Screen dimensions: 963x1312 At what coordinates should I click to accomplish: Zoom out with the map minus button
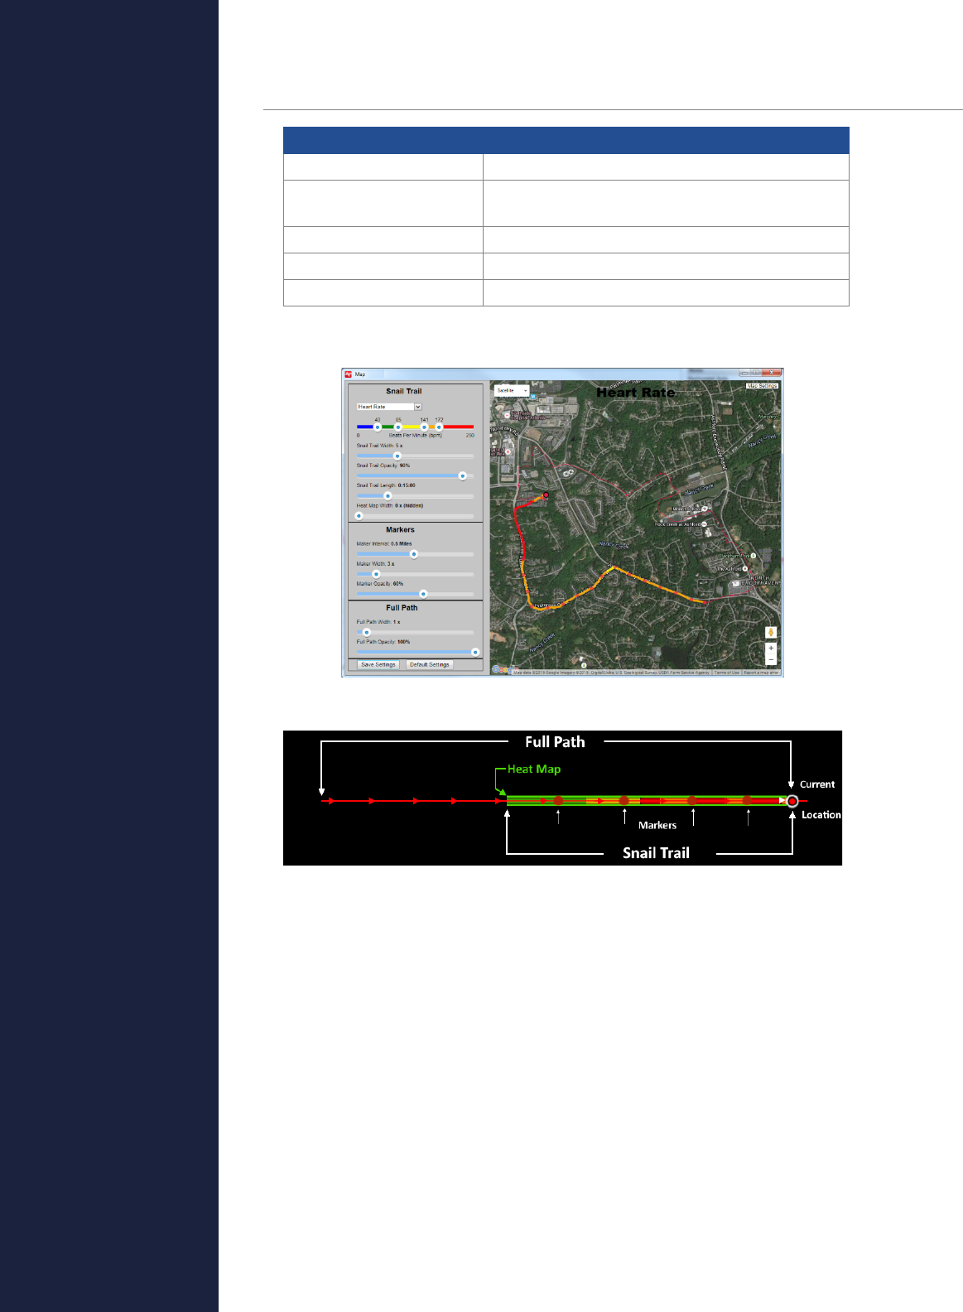(771, 659)
